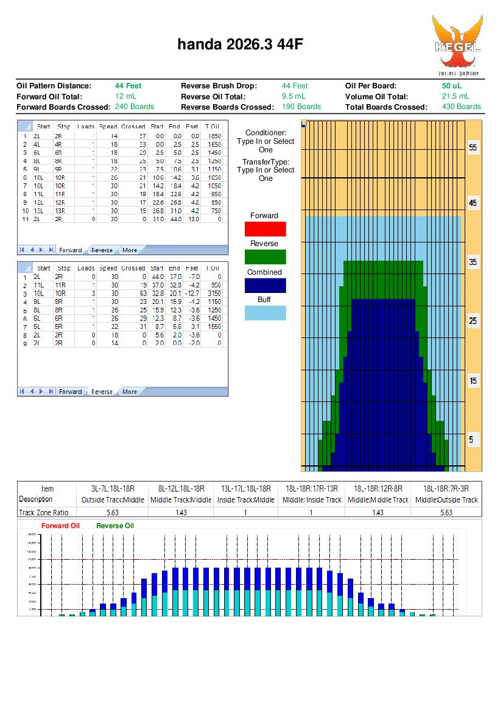Screen dimensions: 503x712
Task: Click first-sheet arrow in upper table
Action: [23, 250]
